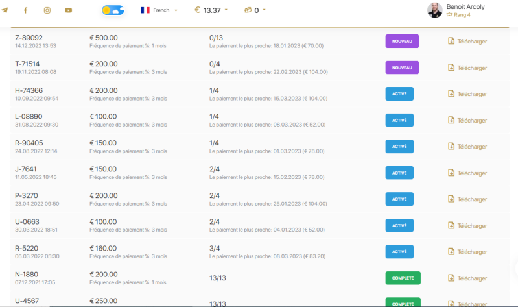The width and height of the screenshot is (518, 307).
Task: Click NOUVEAU badge for Z-89092
Action: coord(402,42)
